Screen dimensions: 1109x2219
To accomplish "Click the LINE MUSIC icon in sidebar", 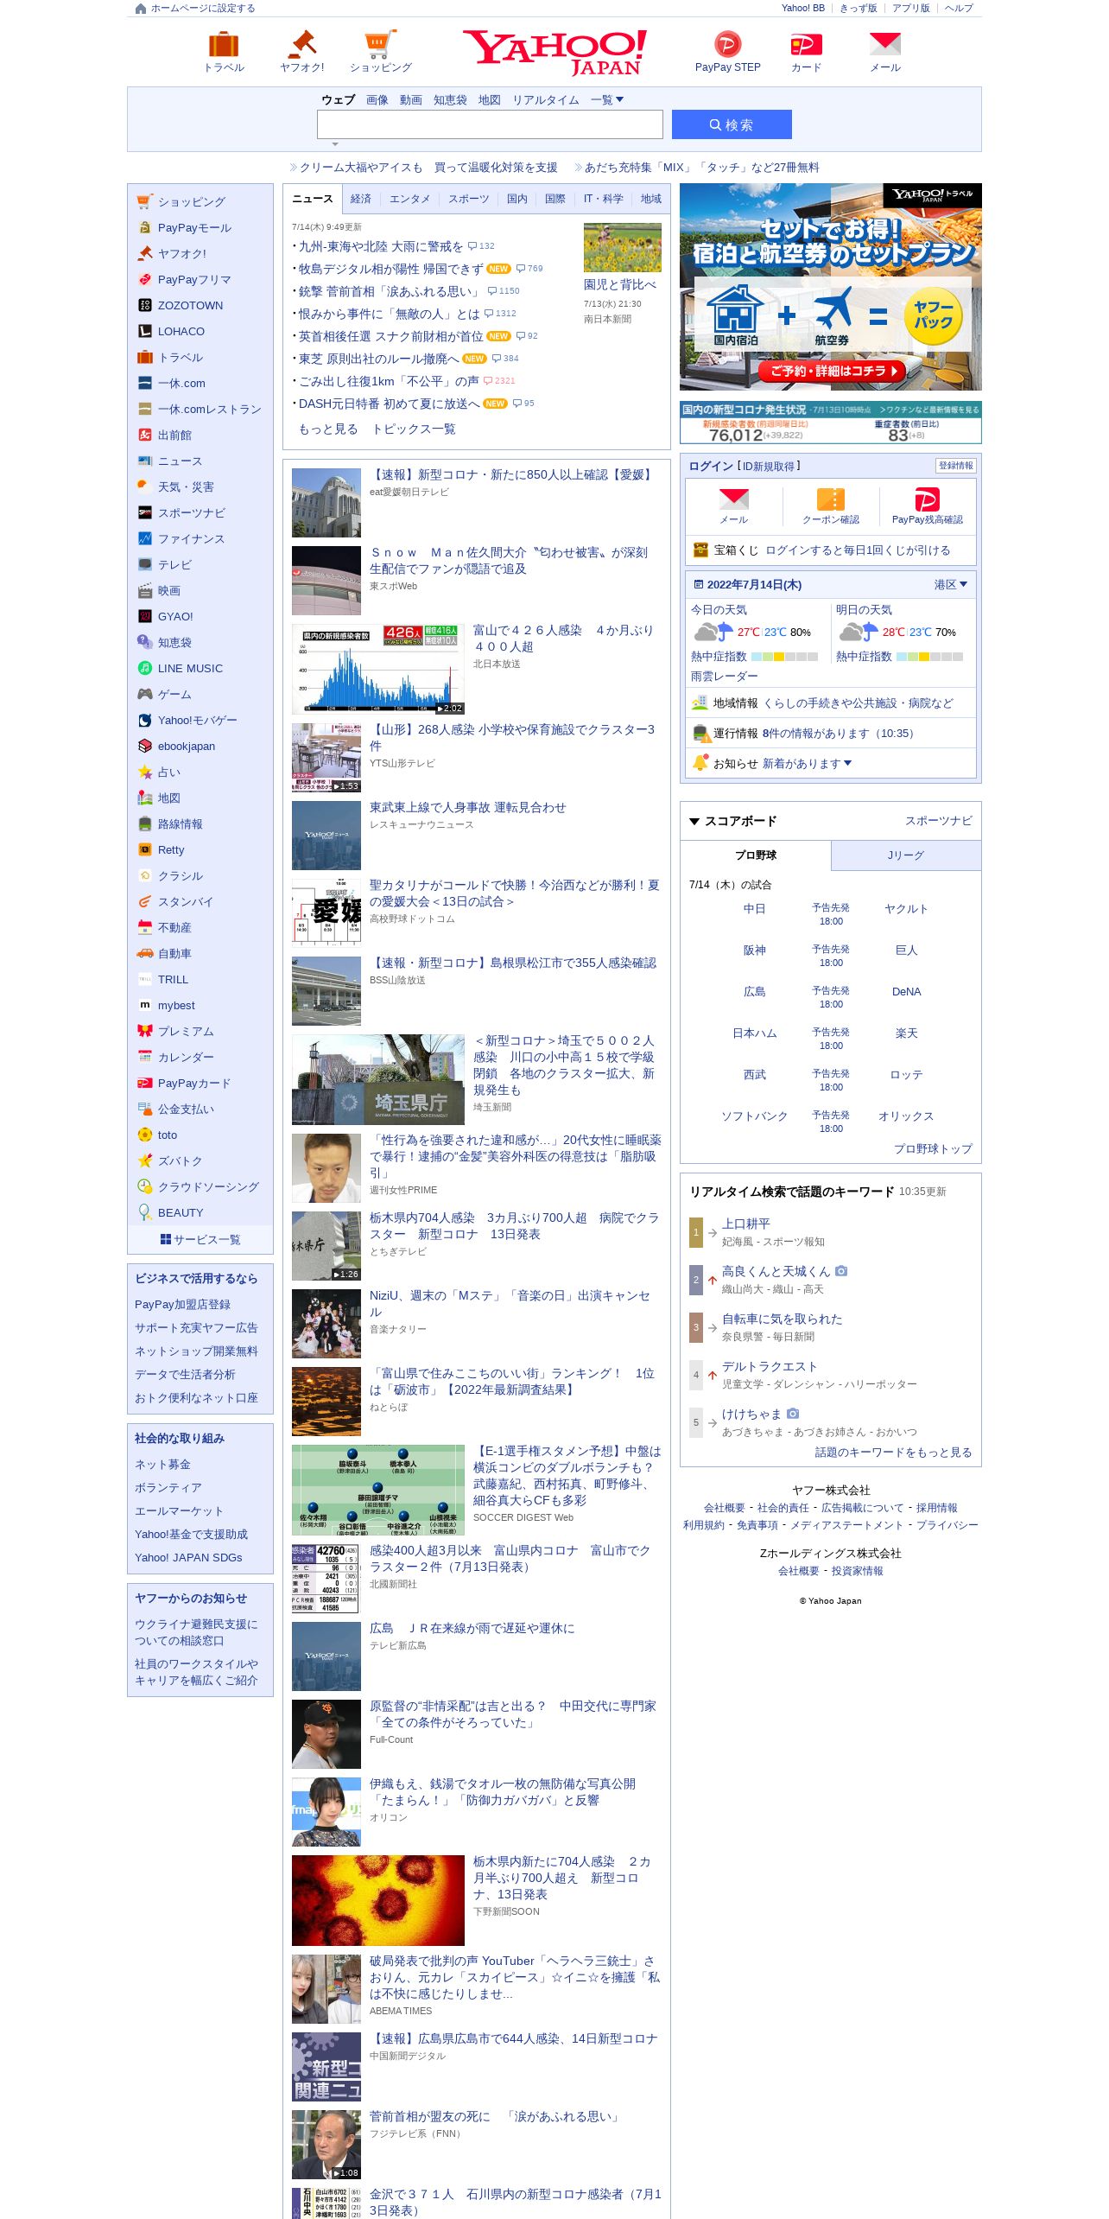I will [145, 668].
